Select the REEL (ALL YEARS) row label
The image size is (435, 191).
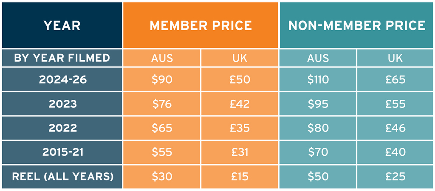(x=62, y=177)
